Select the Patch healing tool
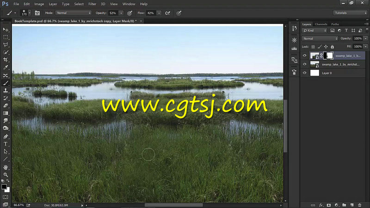 click(x=6, y=75)
